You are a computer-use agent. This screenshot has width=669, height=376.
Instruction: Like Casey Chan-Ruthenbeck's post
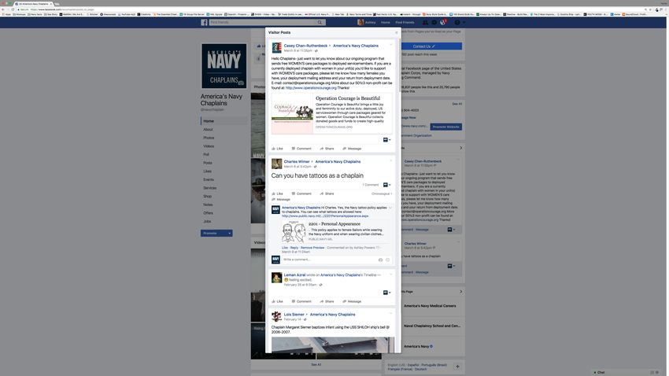tap(277, 149)
